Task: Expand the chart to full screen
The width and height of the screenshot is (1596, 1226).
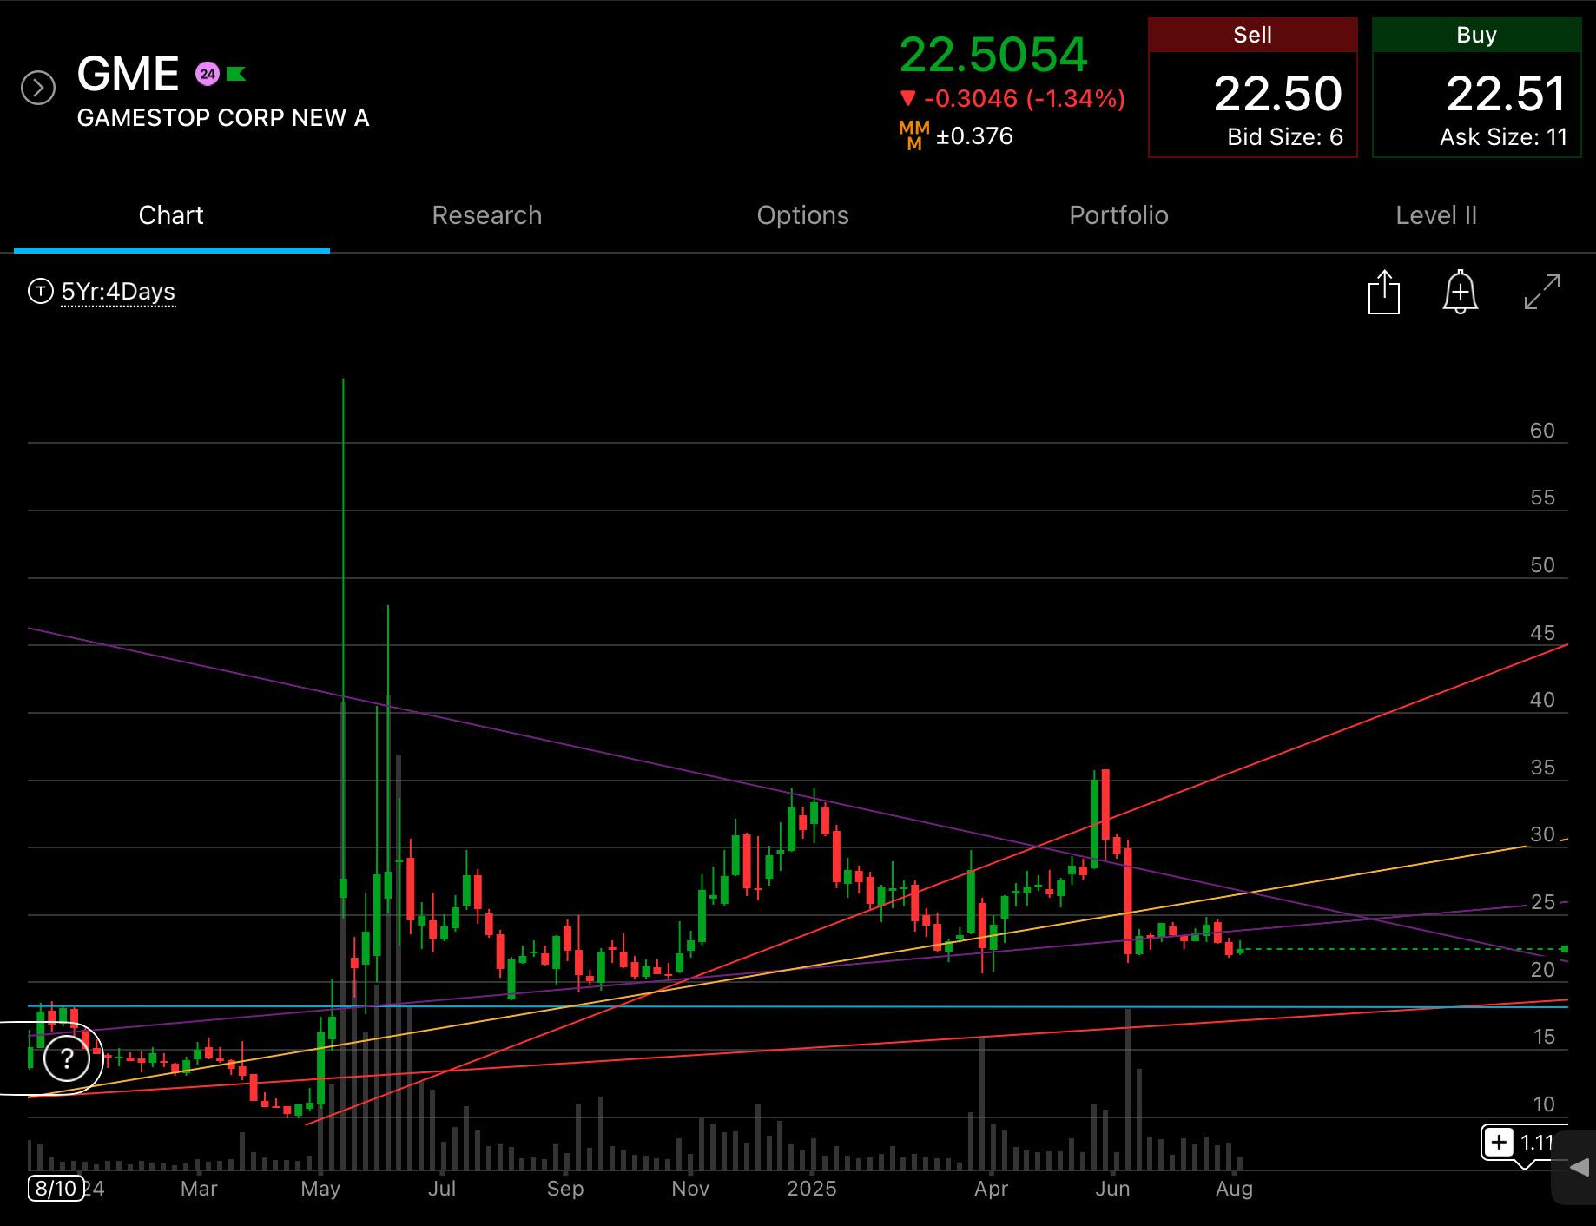Action: click(x=1542, y=292)
